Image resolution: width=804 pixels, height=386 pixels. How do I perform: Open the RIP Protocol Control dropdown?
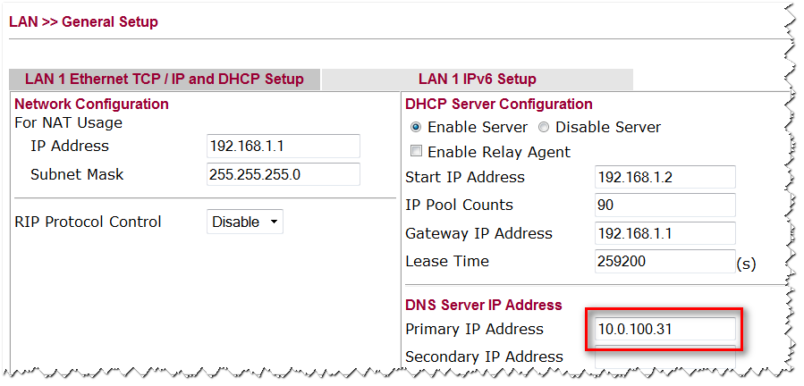244,222
